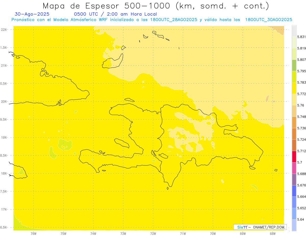
Task: Click the legend value 5.664
Action: pyautogui.click(x=301, y=197)
